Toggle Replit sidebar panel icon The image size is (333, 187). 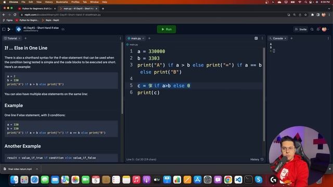click(4, 29)
